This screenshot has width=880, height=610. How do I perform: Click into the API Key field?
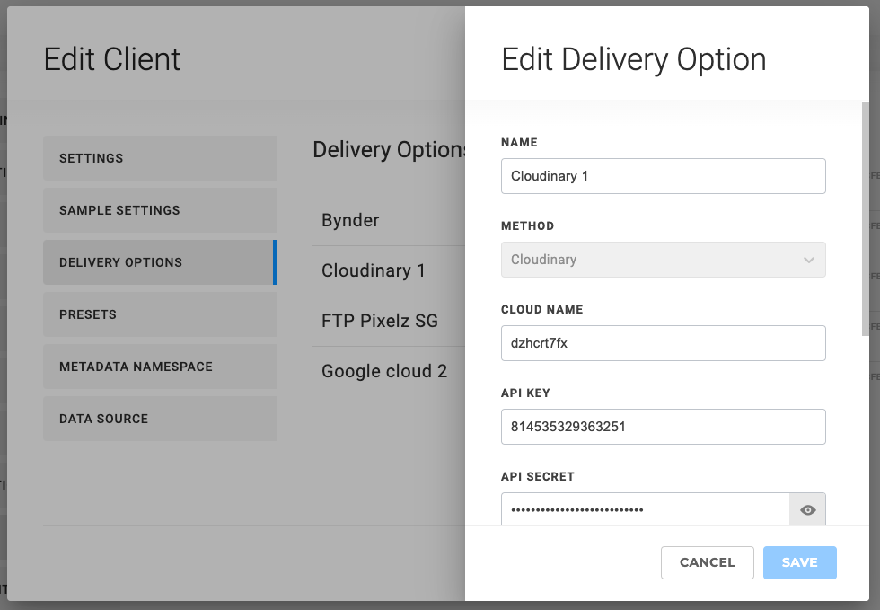(663, 427)
